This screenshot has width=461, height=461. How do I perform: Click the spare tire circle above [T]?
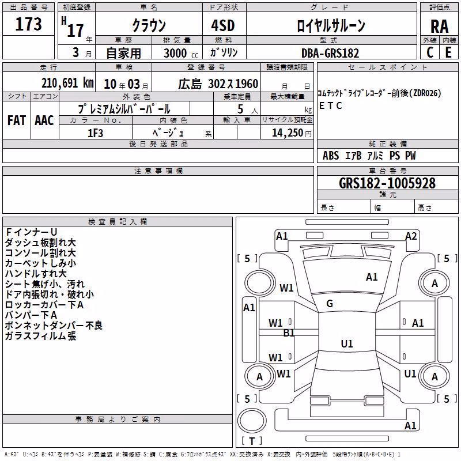pyautogui.click(x=252, y=420)
